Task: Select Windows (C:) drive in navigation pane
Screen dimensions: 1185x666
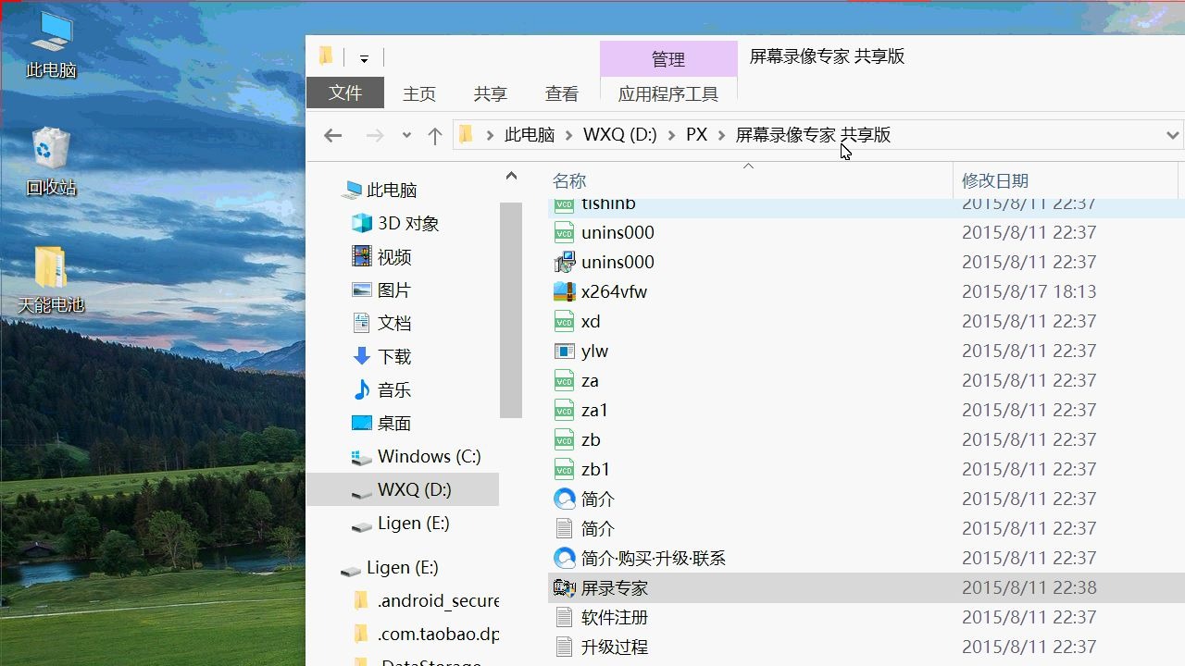Action: (417, 457)
